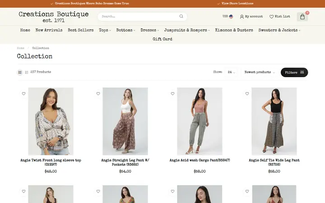The width and height of the screenshot is (325, 203).
Task: Click the Creations Boutique logo
Action: pos(53,17)
